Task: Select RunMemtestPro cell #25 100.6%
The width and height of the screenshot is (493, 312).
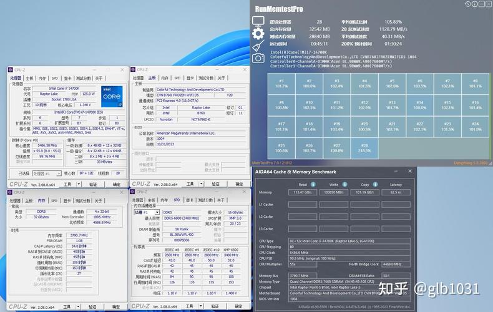Action: [x=281, y=148]
